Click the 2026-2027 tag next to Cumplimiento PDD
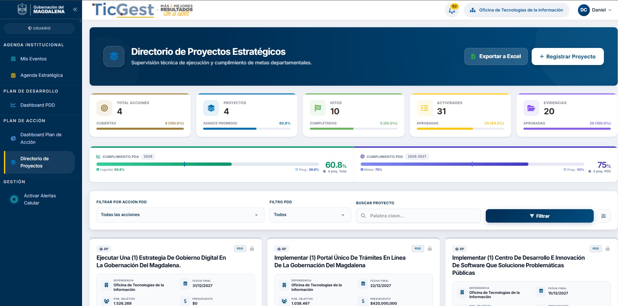This screenshot has height=306, width=618. [x=417, y=157]
